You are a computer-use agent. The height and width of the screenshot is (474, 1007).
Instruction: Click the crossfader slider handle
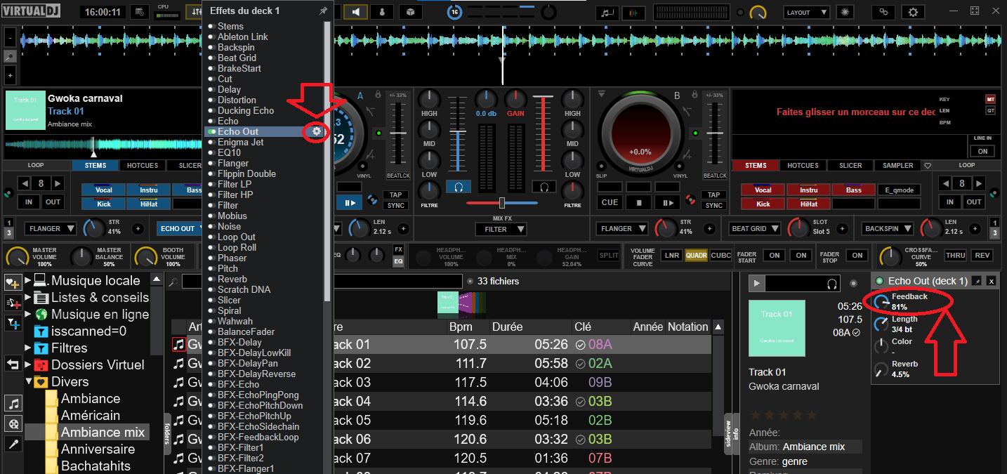(x=501, y=203)
